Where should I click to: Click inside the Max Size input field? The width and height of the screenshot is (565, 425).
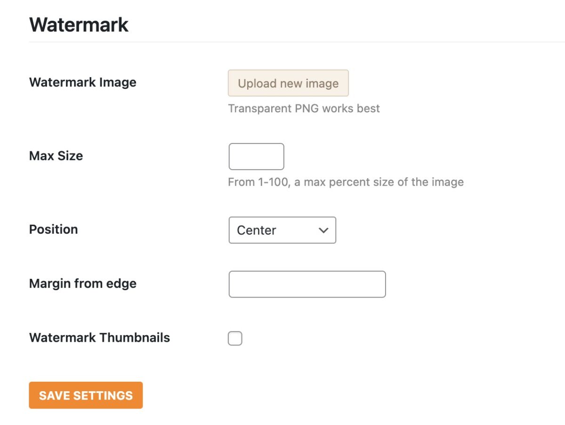pyautogui.click(x=256, y=156)
